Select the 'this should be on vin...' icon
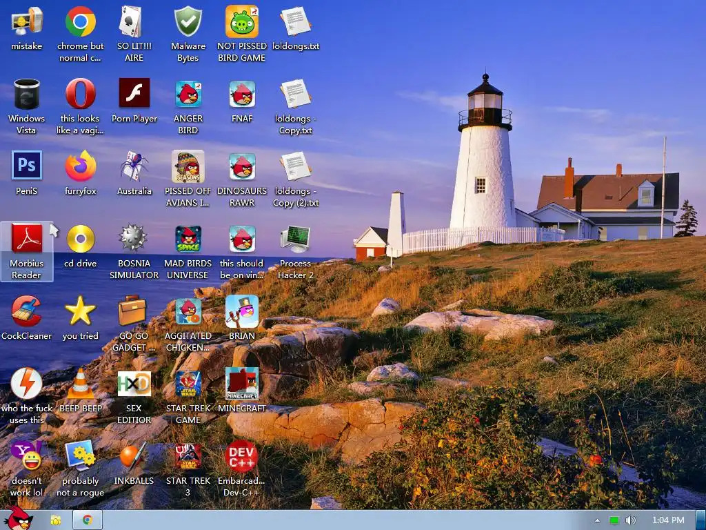The height and width of the screenshot is (530, 706). [x=242, y=238]
